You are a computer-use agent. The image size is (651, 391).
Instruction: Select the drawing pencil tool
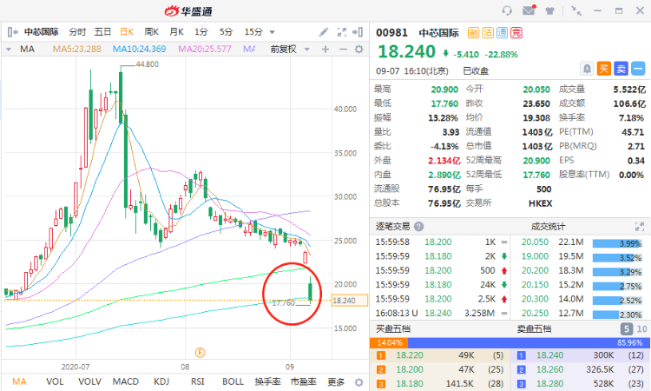(x=324, y=32)
